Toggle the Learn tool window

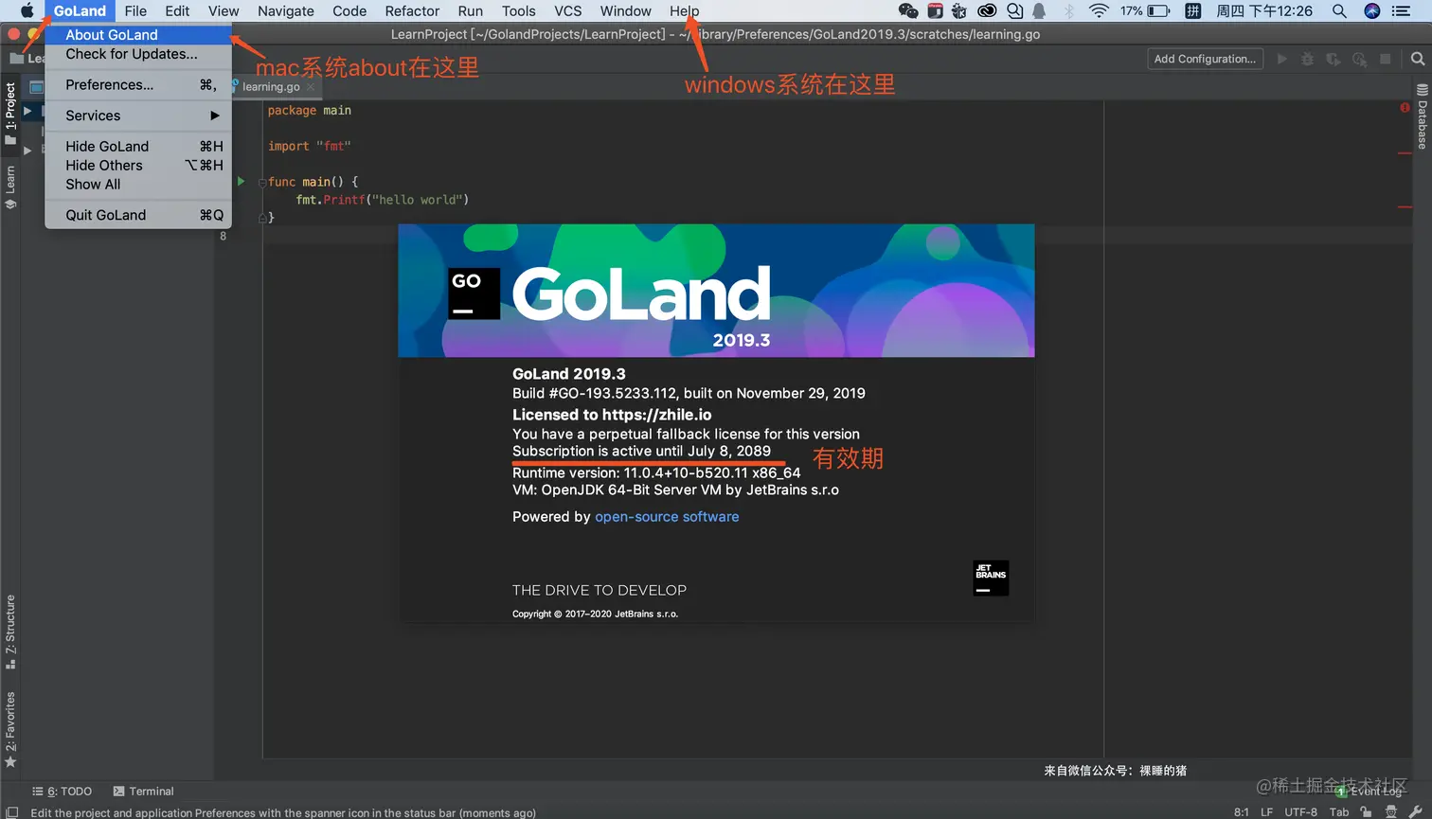coord(10,187)
